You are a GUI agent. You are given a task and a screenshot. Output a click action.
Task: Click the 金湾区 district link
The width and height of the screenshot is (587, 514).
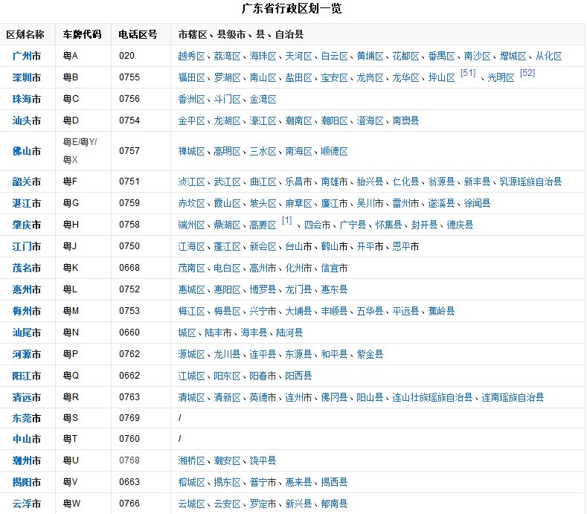[x=263, y=99]
